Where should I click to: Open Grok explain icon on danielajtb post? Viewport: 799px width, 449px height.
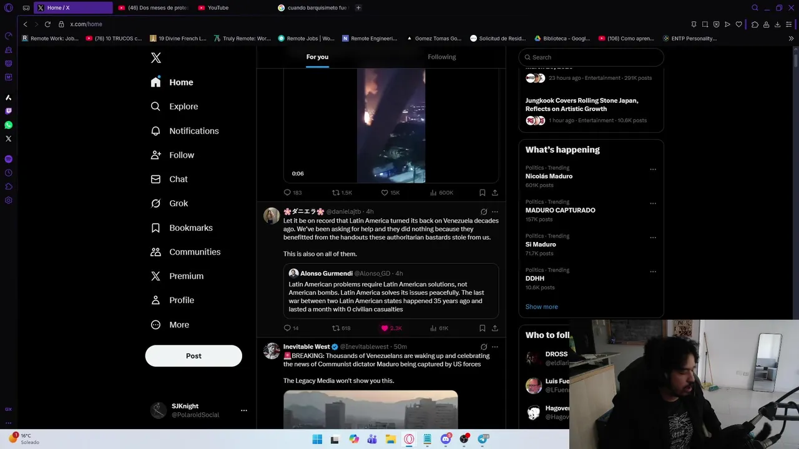pyautogui.click(x=484, y=212)
